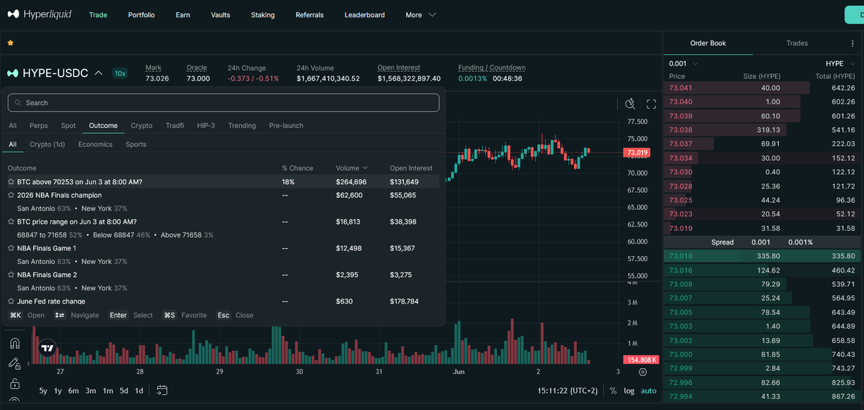Select the Outcome market filter tab

[x=103, y=125]
